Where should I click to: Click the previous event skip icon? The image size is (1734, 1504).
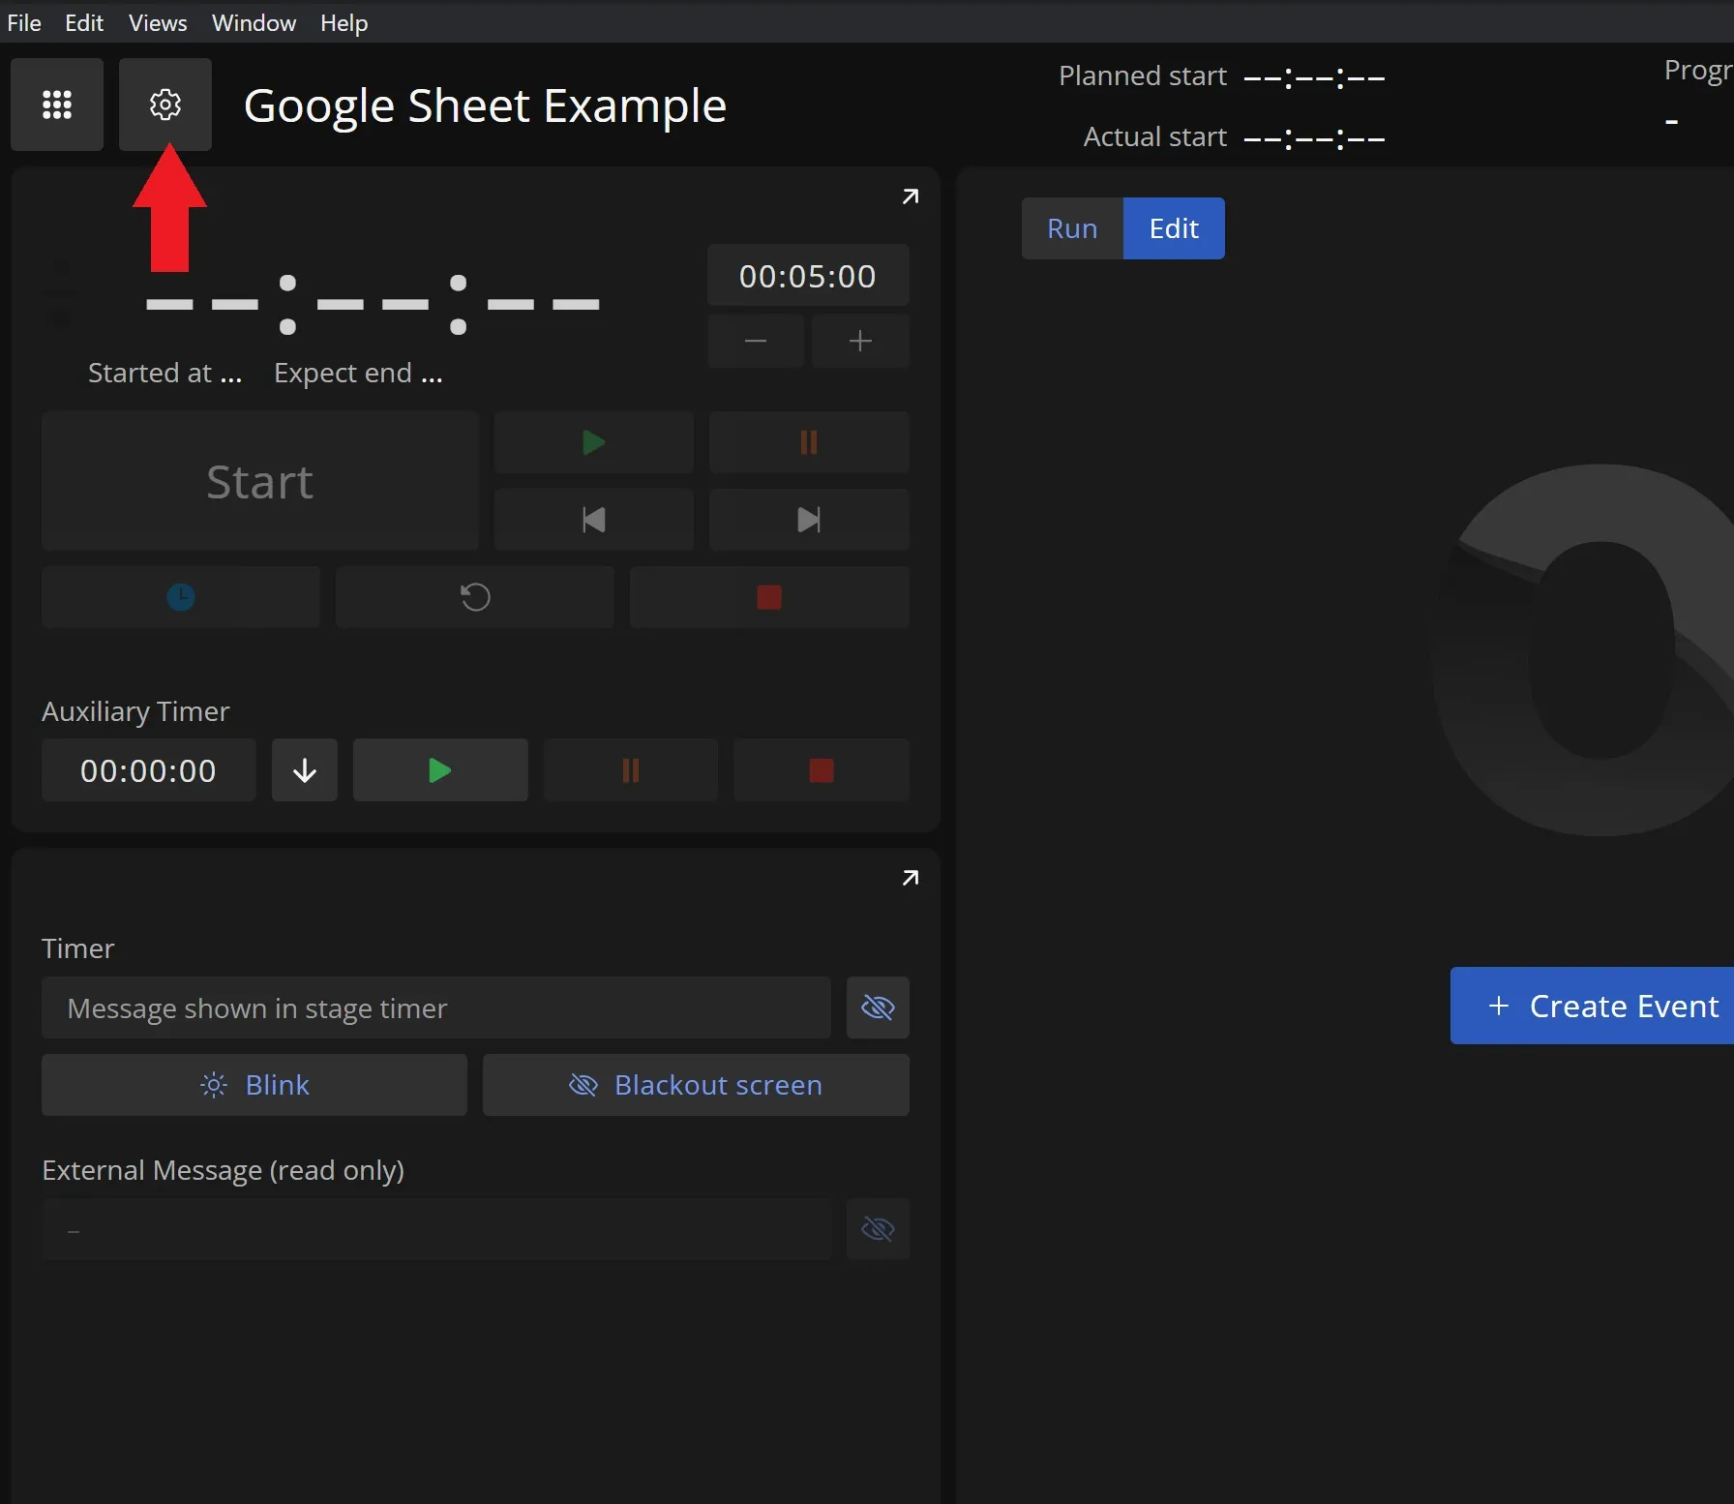point(593,520)
